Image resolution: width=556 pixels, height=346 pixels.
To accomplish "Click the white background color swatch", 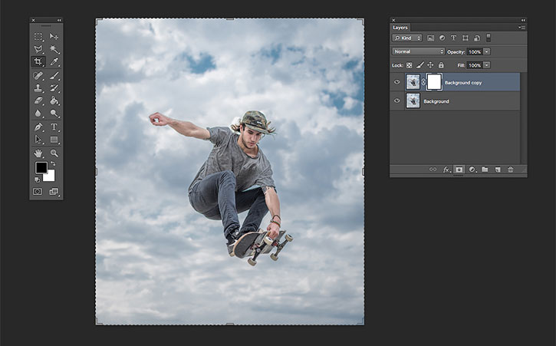I will 51,176.
